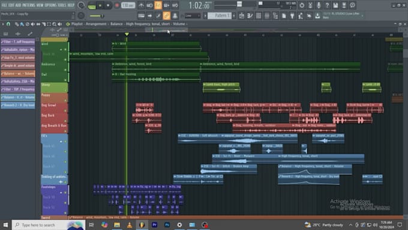This screenshot has width=408, height=230.
Task: Select the Draw pencil tool in playlist toolbar
Action: point(17,24)
